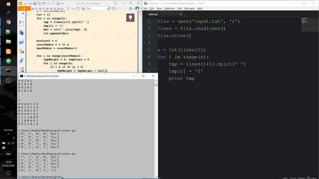
Task: Click the Undo arrow in Foxit toolbar
Action: click(x=49, y=3)
